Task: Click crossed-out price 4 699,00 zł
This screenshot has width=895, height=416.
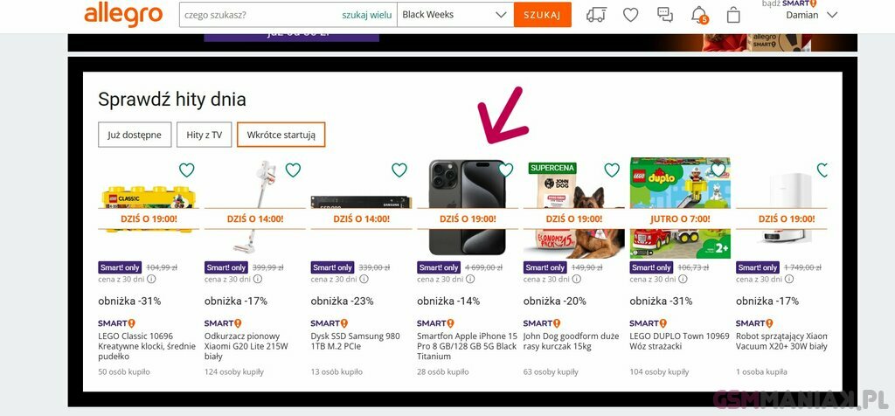Action: (x=484, y=267)
